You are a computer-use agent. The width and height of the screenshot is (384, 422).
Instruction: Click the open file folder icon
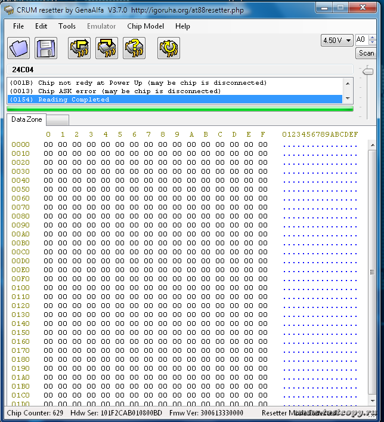pyautogui.click(x=18, y=48)
